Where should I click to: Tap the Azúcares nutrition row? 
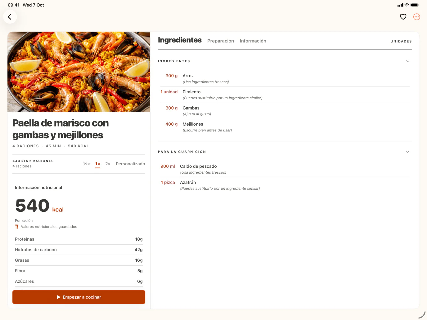(79, 281)
